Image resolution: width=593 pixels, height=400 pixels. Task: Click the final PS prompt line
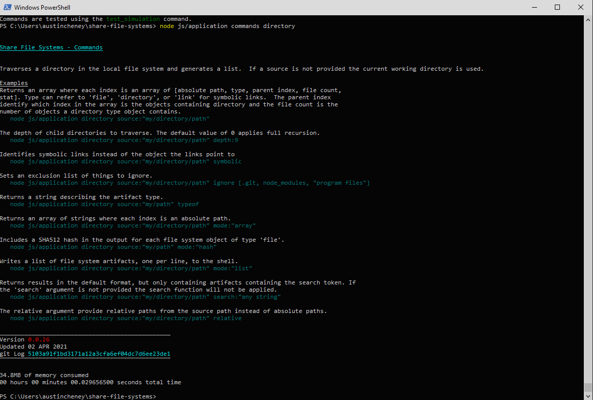[78, 396]
